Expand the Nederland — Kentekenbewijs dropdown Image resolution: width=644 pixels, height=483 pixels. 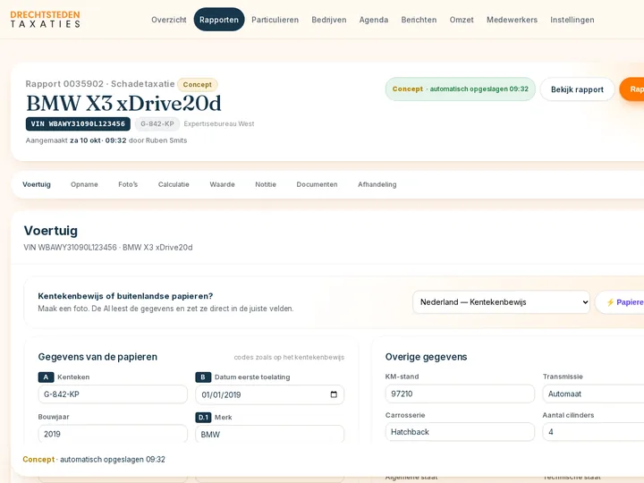[x=501, y=302]
